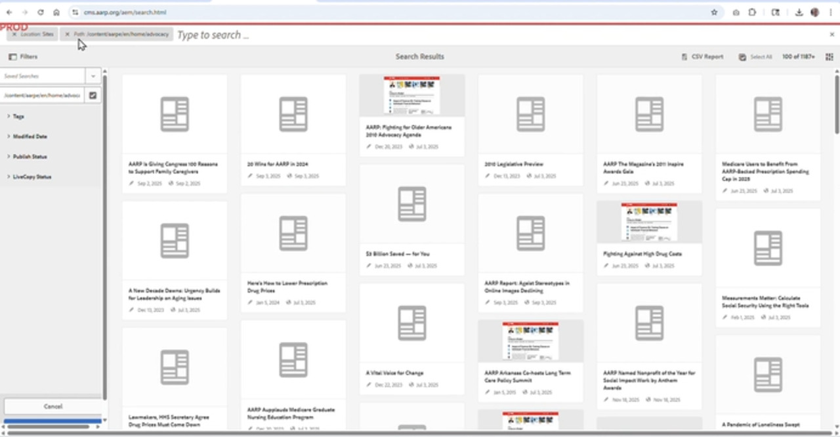The image size is (840, 437).
Task: Close search with the X icon
Action: [x=832, y=35]
